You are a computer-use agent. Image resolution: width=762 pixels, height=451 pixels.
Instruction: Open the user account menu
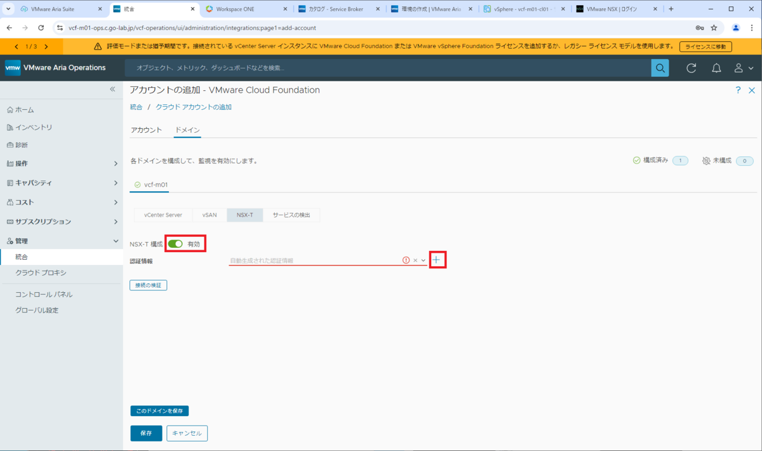tap(744, 68)
